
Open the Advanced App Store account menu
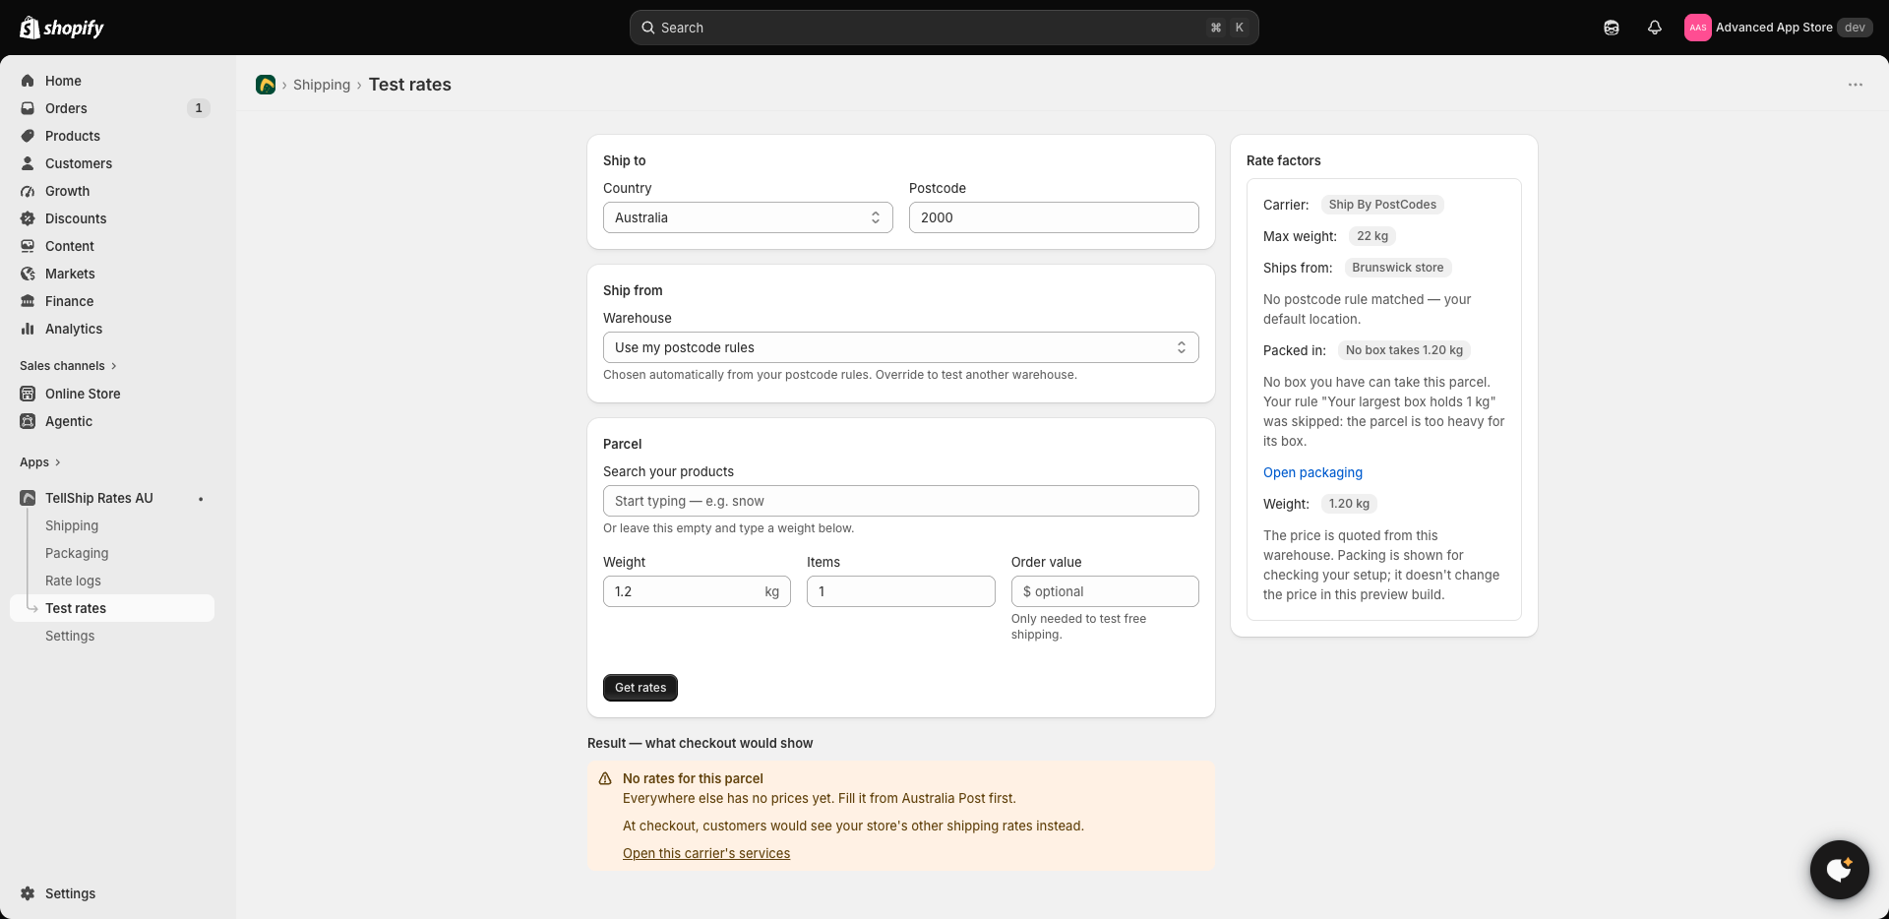tap(1778, 28)
